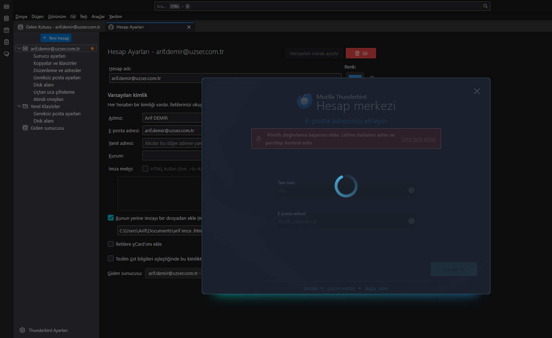Open the Chat space
Screen dimensions: 552x338
click(x=6, y=54)
